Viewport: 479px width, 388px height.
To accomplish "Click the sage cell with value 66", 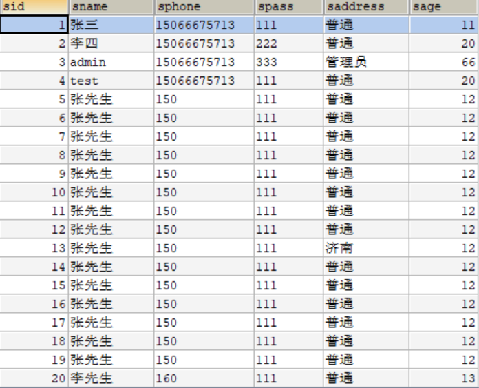I will pyautogui.click(x=444, y=62).
